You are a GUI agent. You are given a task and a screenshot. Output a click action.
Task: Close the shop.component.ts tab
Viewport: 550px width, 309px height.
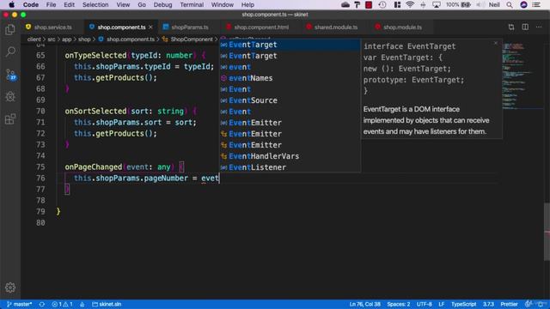(x=151, y=27)
